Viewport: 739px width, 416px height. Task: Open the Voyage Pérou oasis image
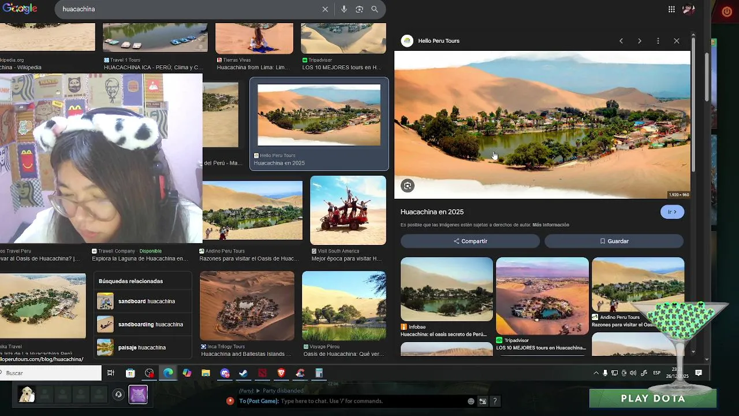[x=344, y=306]
